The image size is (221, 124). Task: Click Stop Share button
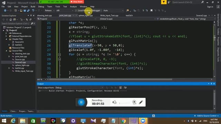coord(77,2)
